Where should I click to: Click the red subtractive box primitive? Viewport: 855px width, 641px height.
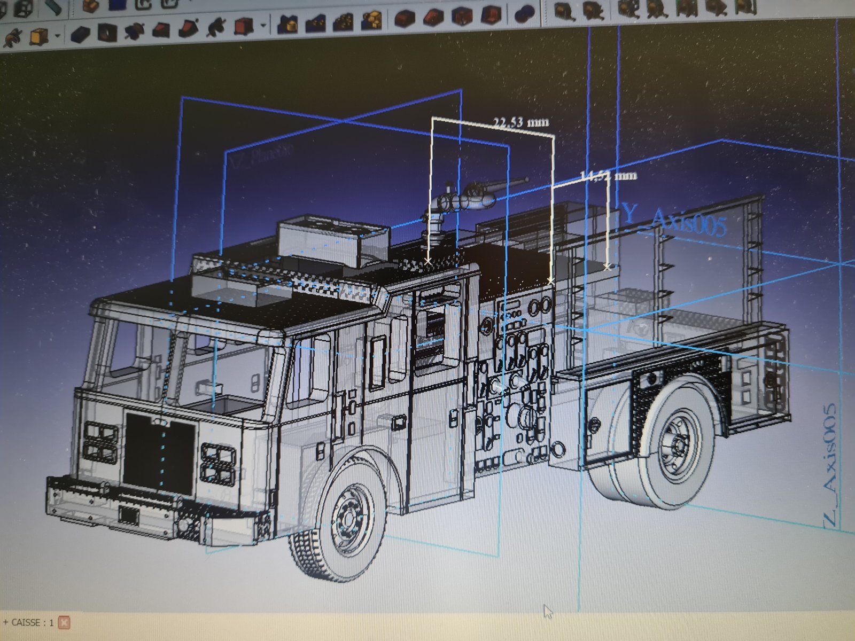[x=244, y=26]
